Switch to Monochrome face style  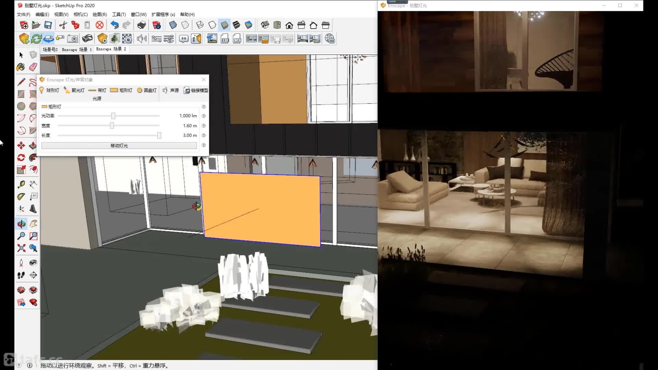248,25
